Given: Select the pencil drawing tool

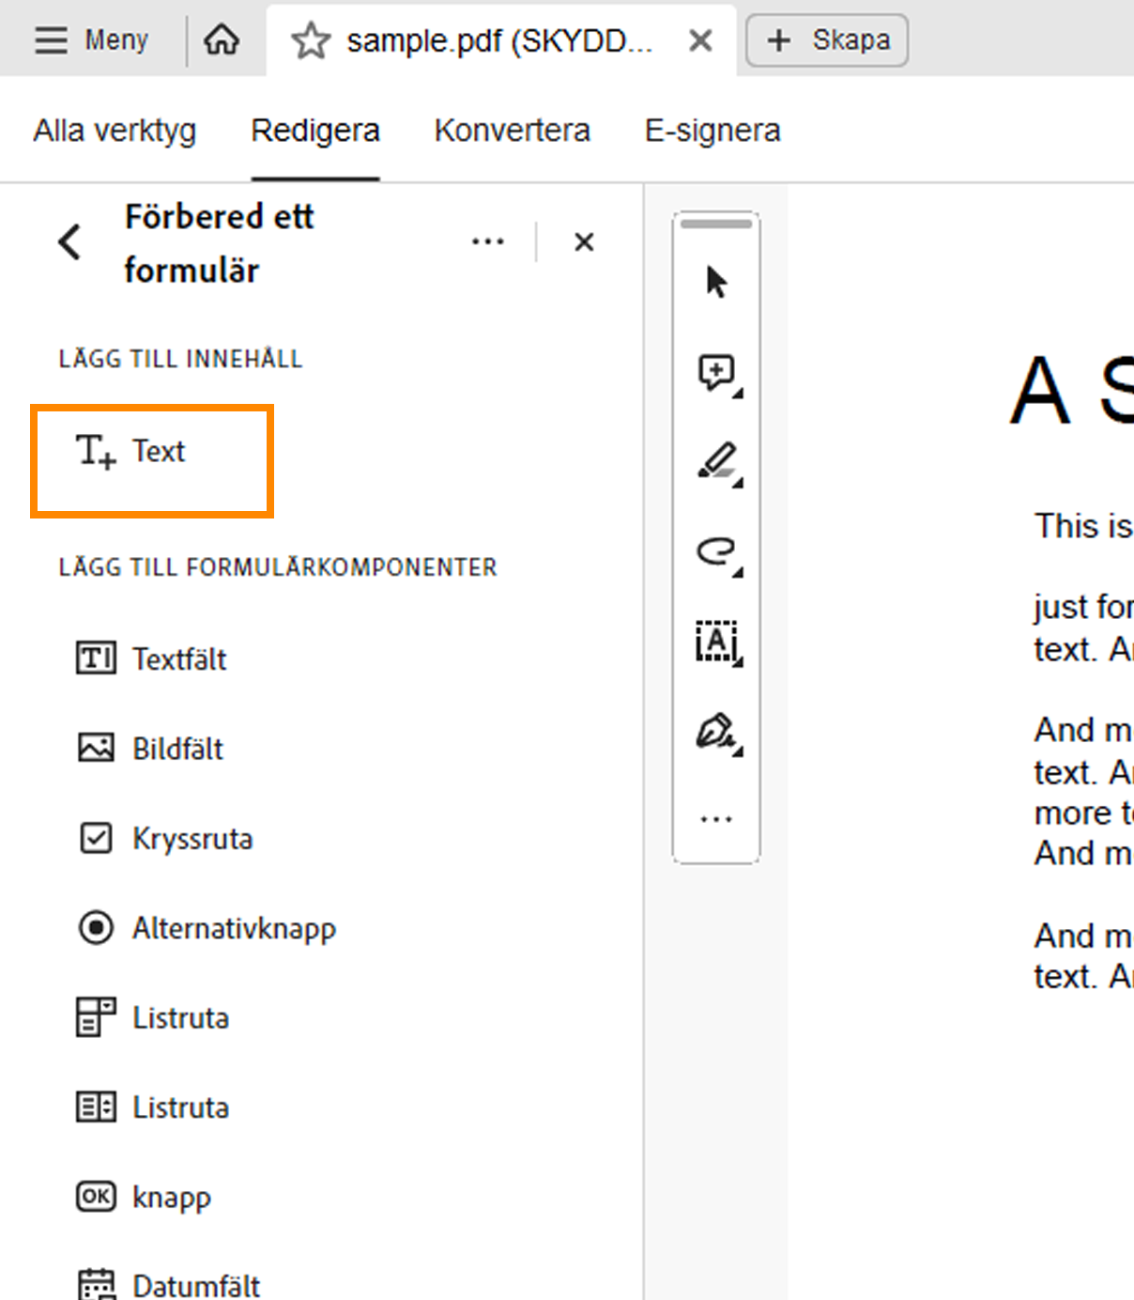Looking at the screenshot, I should click(x=716, y=462).
